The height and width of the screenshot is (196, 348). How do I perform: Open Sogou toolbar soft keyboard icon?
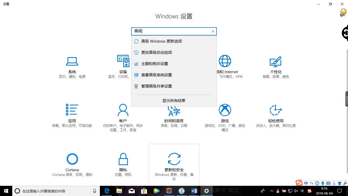click(x=328, y=183)
